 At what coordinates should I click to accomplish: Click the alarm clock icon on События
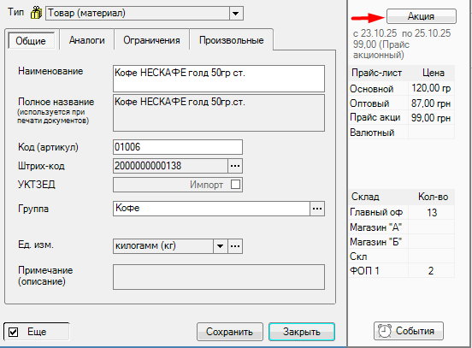[385, 331]
